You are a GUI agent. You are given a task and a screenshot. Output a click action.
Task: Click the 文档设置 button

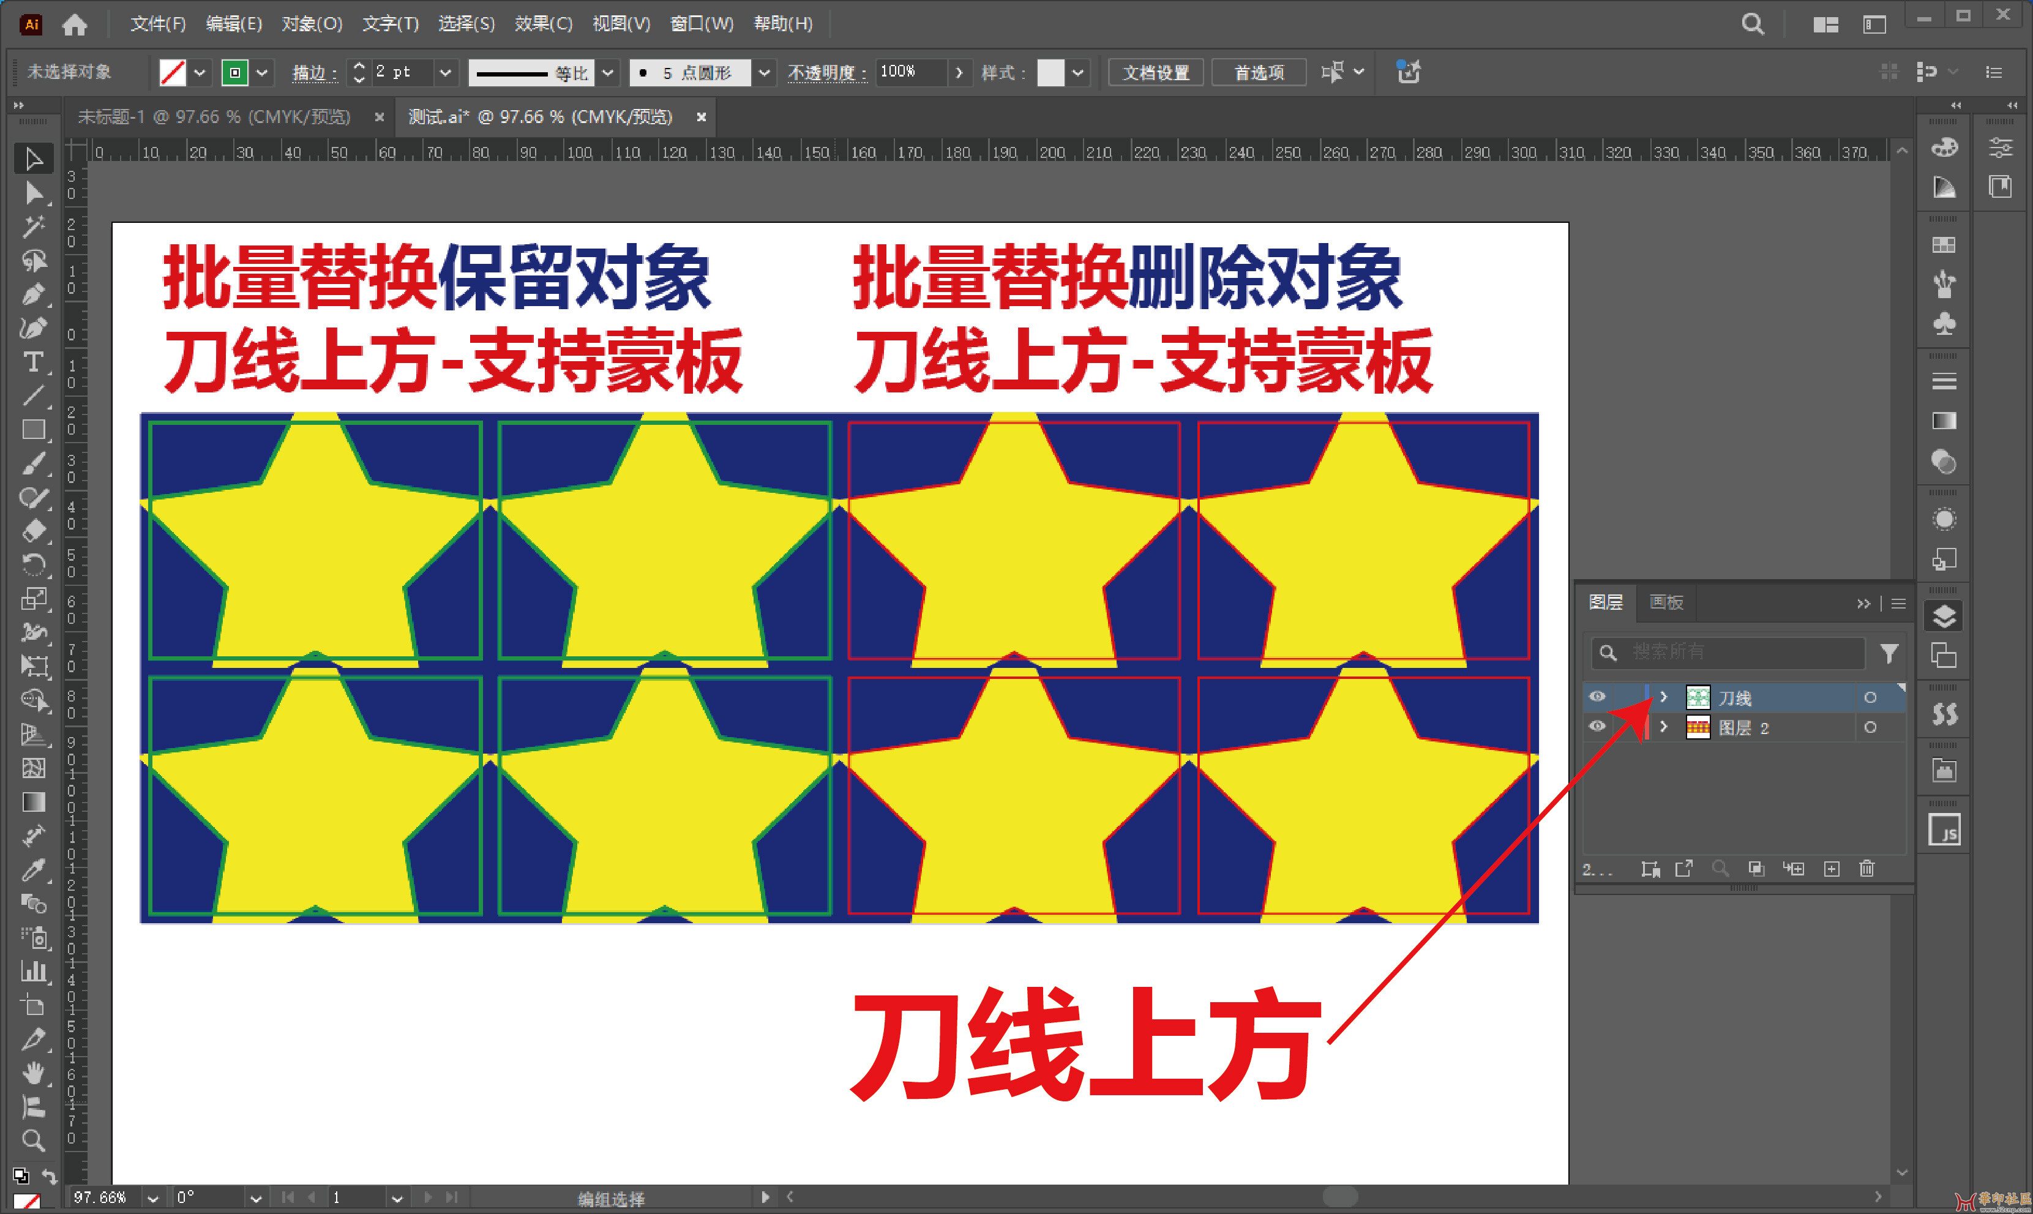(1156, 73)
